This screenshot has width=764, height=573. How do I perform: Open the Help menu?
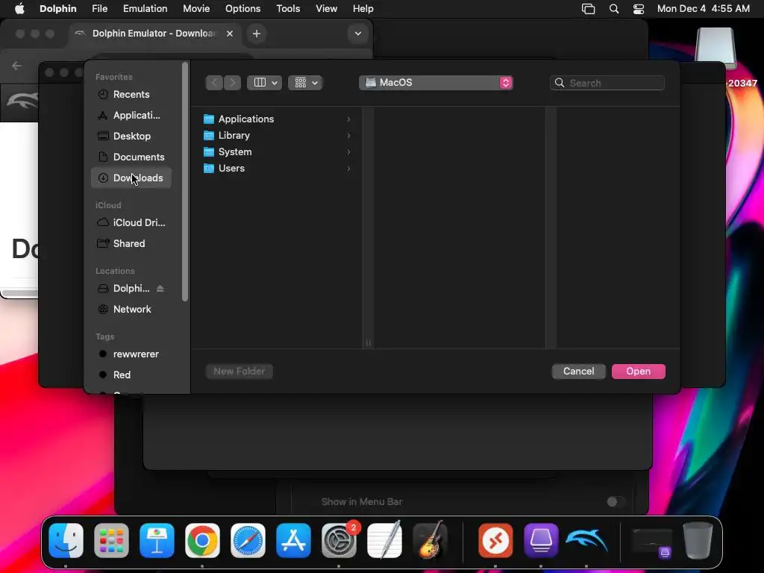(x=363, y=9)
